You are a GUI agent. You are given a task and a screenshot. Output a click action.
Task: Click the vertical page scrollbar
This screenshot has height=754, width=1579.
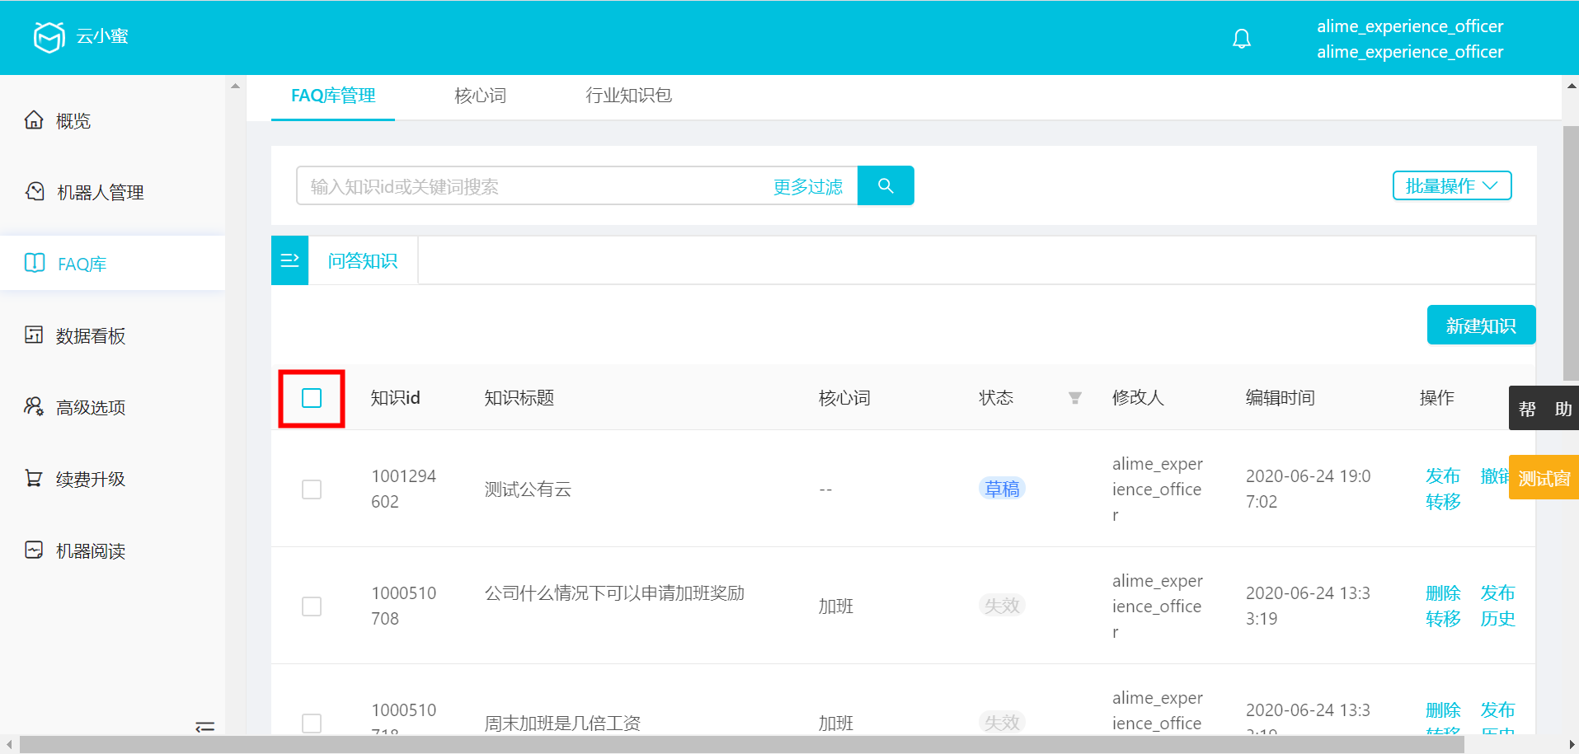point(1571,253)
